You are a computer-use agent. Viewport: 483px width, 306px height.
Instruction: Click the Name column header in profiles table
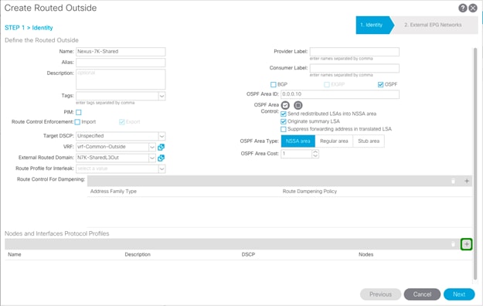click(15, 254)
